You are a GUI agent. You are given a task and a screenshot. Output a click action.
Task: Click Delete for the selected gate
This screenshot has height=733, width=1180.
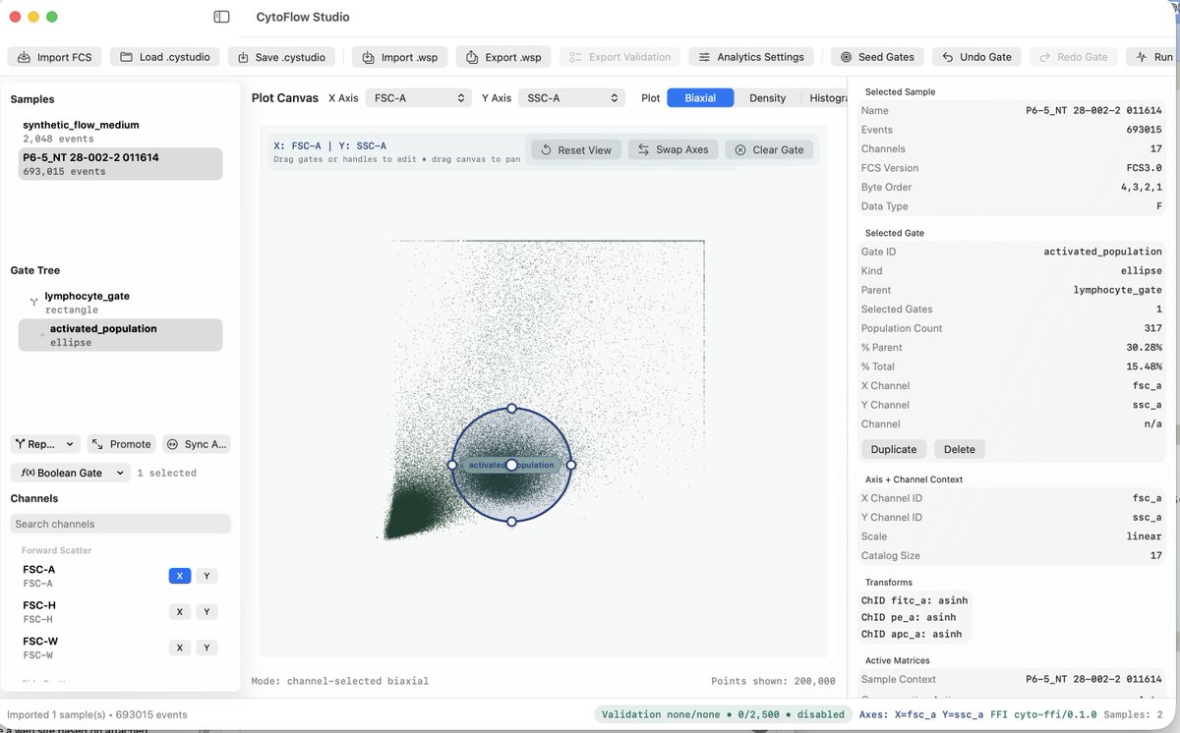pyautogui.click(x=960, y=449)
